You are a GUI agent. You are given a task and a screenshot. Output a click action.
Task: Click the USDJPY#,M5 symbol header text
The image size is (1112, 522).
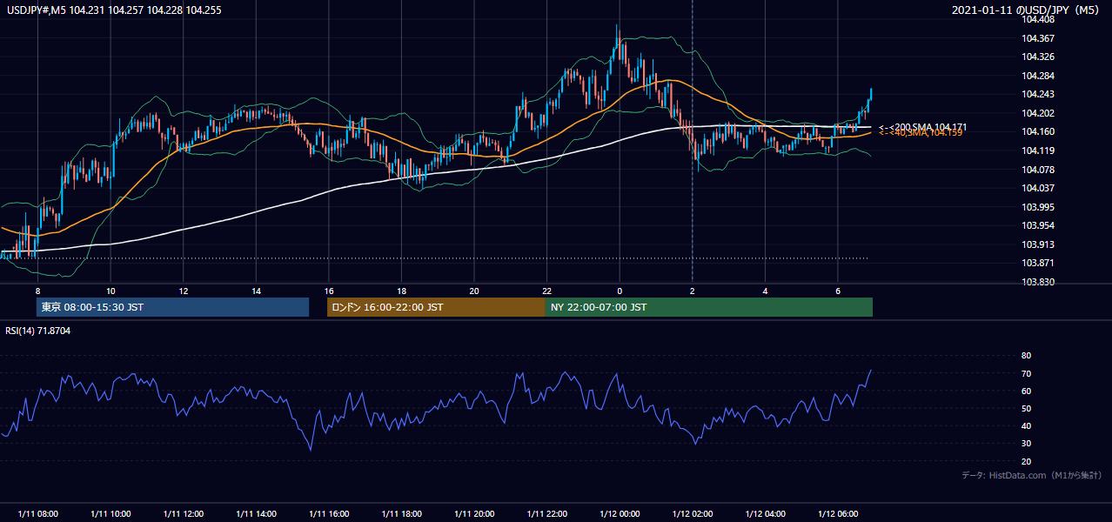tap(115, 10)
